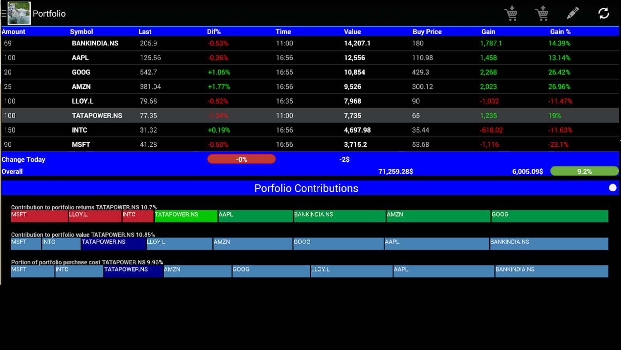Image resolution: width=621 pixels, height=350 pixels.
Task: Open the hamburger navigation drawer
Action: 4,14
